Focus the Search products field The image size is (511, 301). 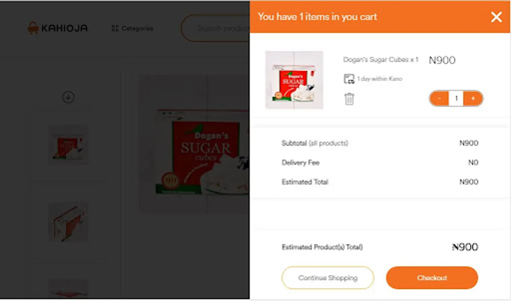coord(221,28)
